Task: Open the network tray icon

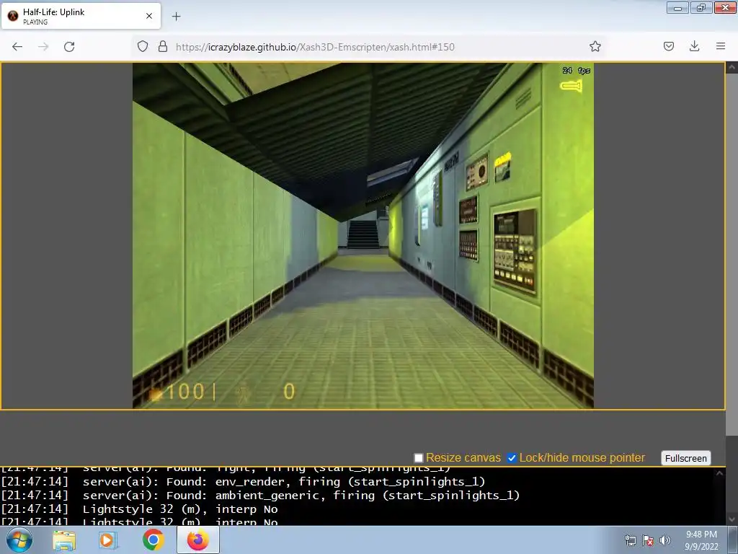Action: click(630, 540)
